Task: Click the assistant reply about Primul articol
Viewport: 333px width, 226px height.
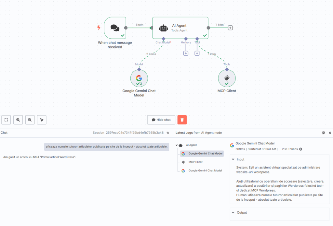Action: (40, 157)
